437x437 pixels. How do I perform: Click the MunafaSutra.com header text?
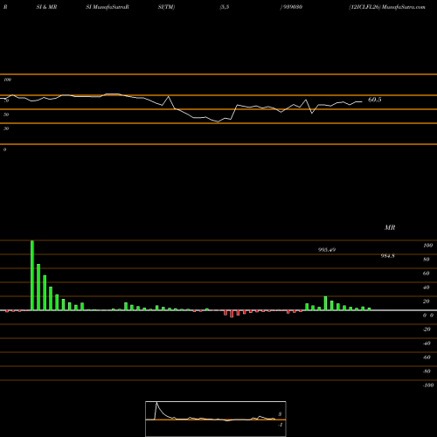click(404, 7)
